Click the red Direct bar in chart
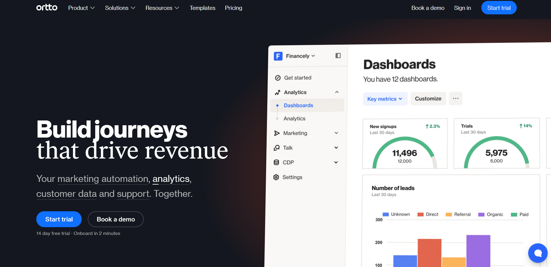Viewport: 551px width, 267px height. point(430,253)
